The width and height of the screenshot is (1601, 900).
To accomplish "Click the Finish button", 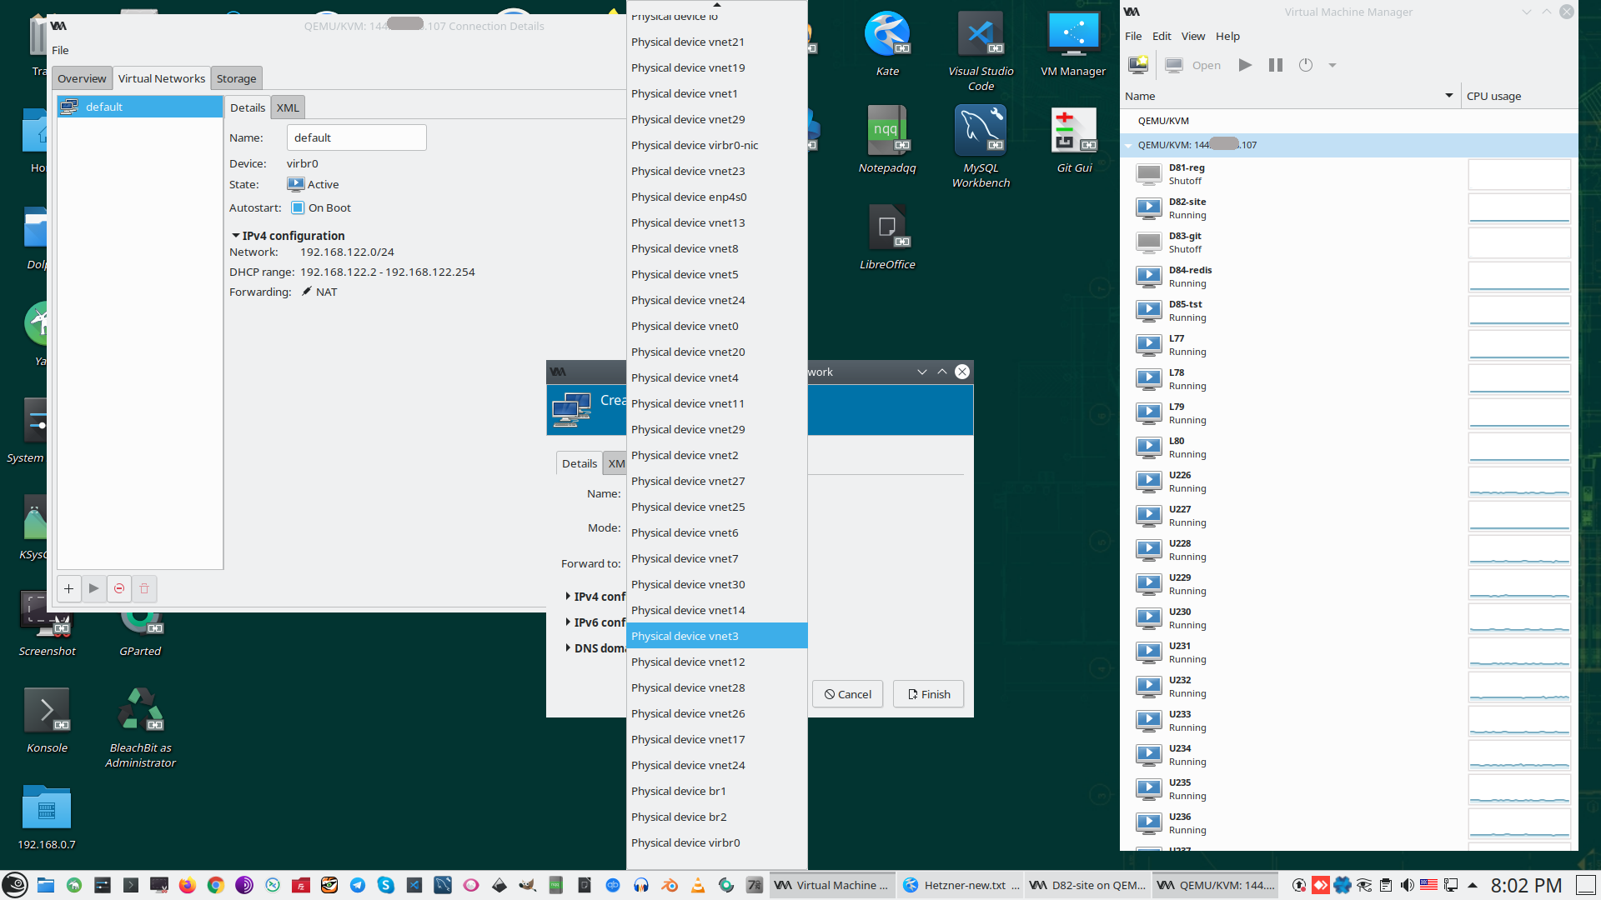I will [x=928, y=694].
